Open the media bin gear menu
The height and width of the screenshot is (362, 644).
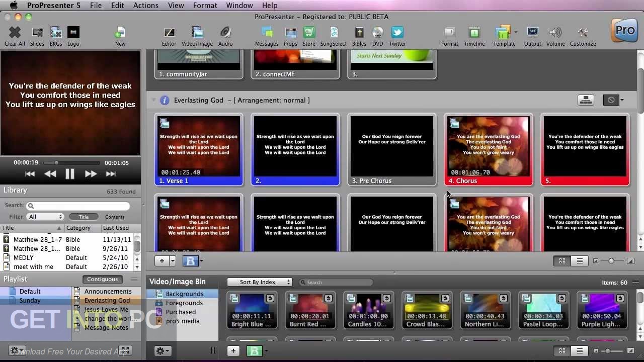coord(163,351)
